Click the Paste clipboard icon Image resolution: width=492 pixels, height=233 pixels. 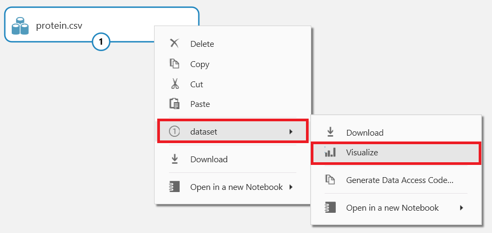click(x=174, y=104)
